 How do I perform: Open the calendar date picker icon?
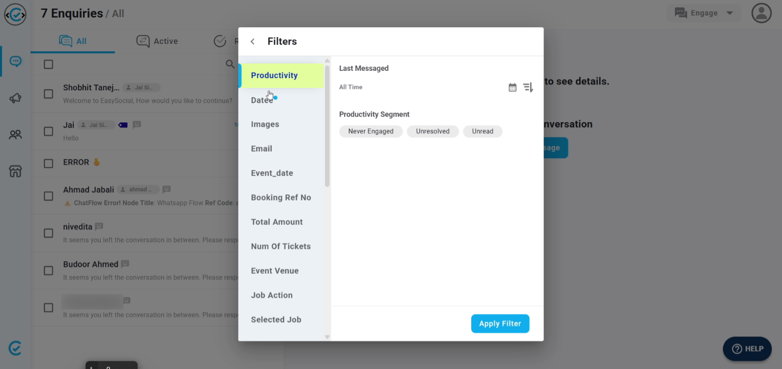512,87
